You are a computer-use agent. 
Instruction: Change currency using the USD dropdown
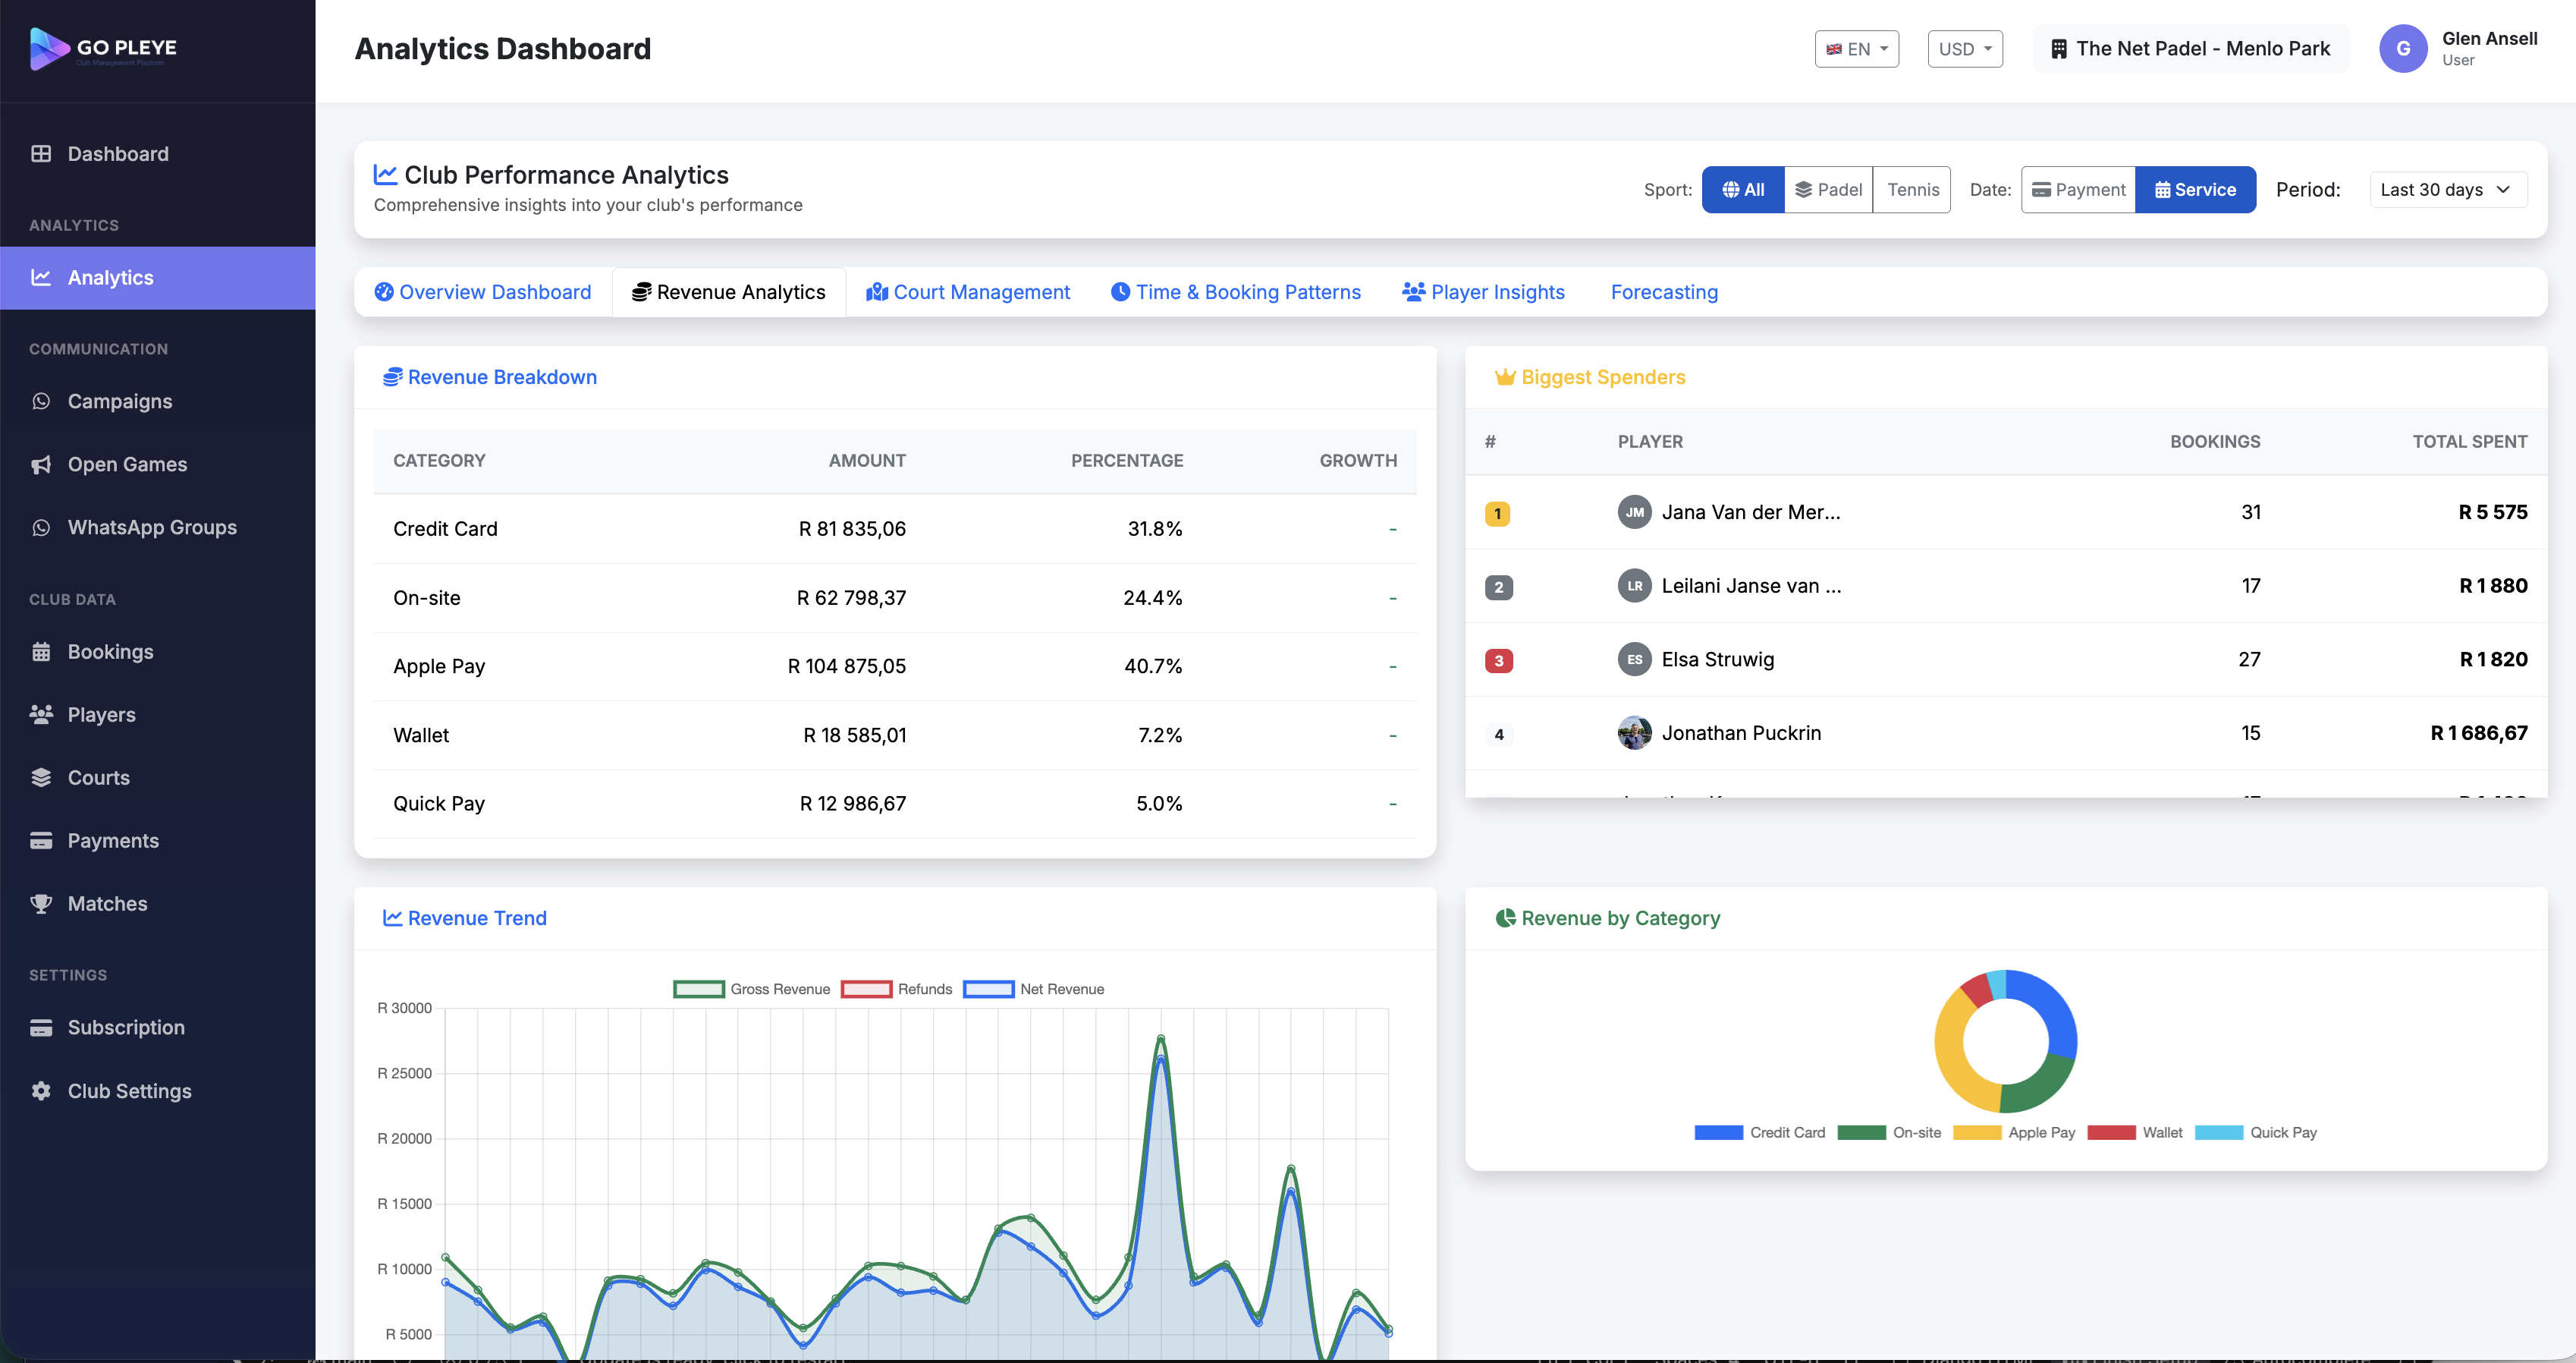1964,48
